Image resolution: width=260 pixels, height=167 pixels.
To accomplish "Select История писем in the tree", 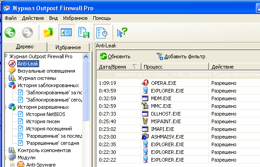I will click(43, 121).
